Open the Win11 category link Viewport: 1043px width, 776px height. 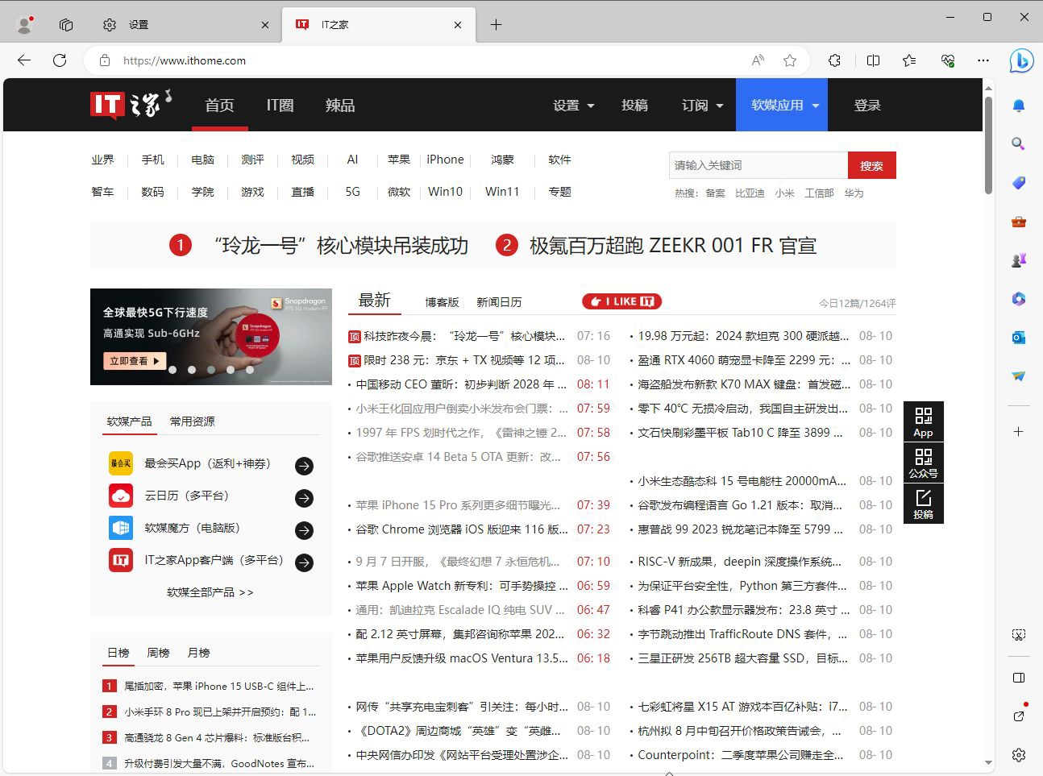[x=502, y=192]
